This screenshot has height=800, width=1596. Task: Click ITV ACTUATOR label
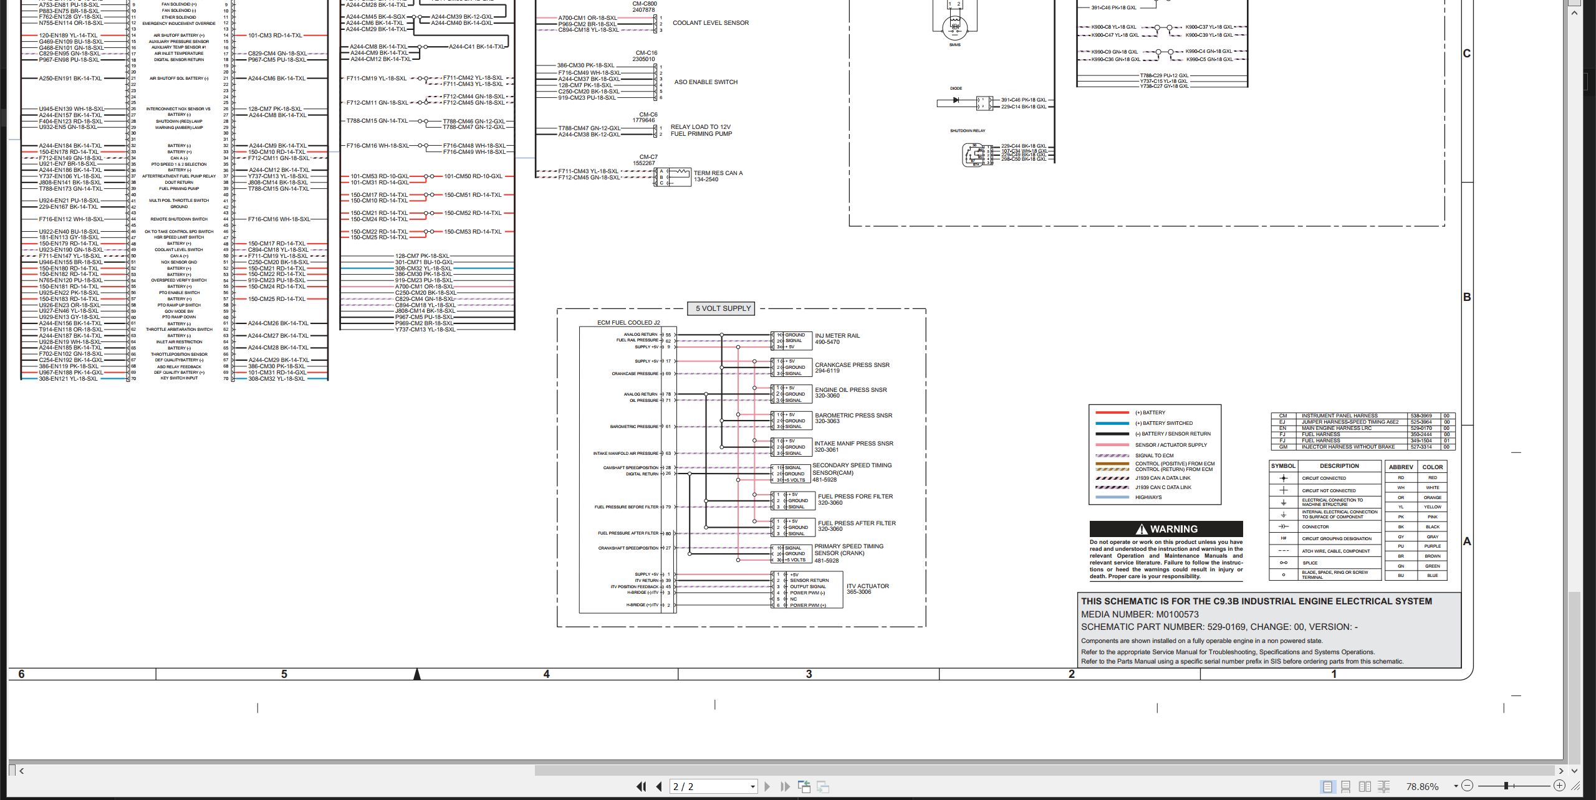(868, 586)
